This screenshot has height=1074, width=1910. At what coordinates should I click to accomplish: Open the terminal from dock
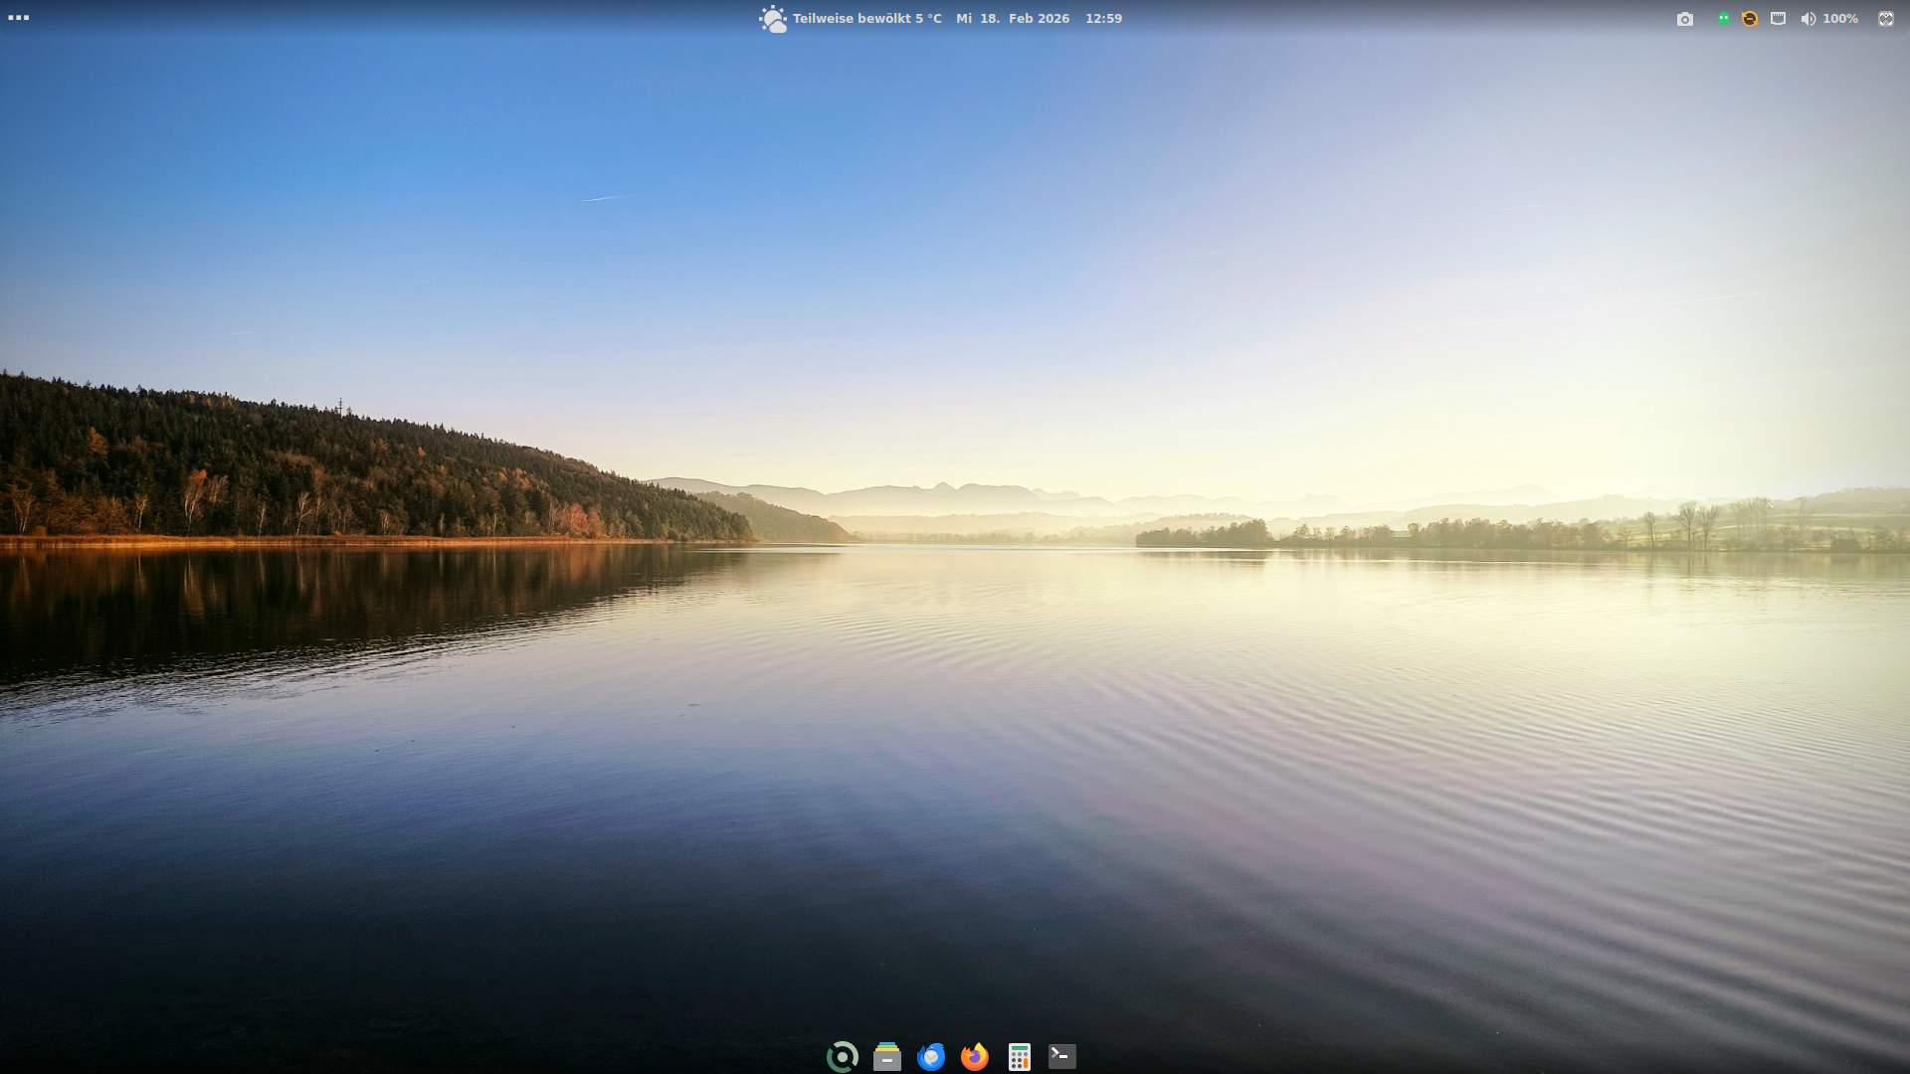(x=1062, y=1056)
